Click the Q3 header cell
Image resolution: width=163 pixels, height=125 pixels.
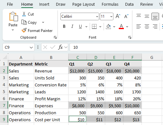114,64
